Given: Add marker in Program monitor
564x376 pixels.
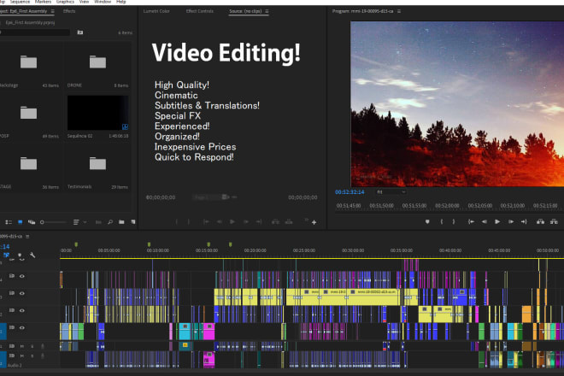Looking at the screenshot, I should [427, 221].
